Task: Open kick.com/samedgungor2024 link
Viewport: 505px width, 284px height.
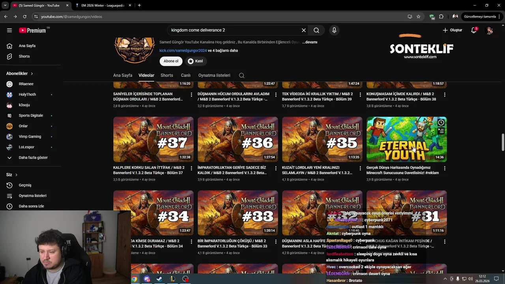Action: click(x=183, y=50)
